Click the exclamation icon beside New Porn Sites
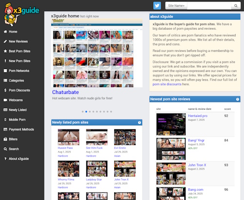This screenshot has height=200, width=244. (5, 61)
